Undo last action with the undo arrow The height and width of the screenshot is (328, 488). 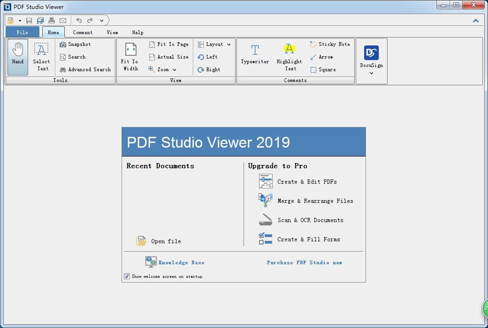coord(79,21)
